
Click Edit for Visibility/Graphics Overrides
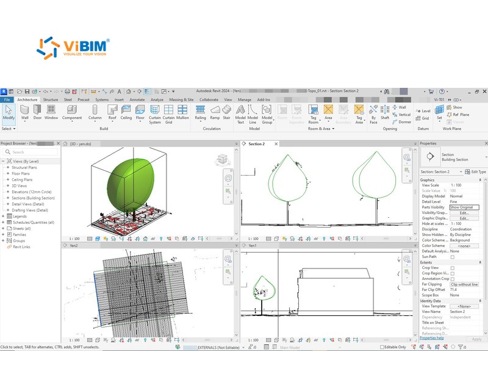coord(464,213)
